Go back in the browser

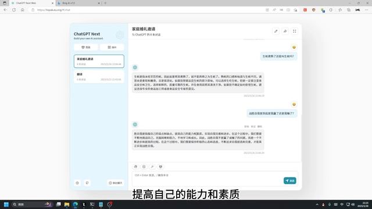(x=5, y=10)
